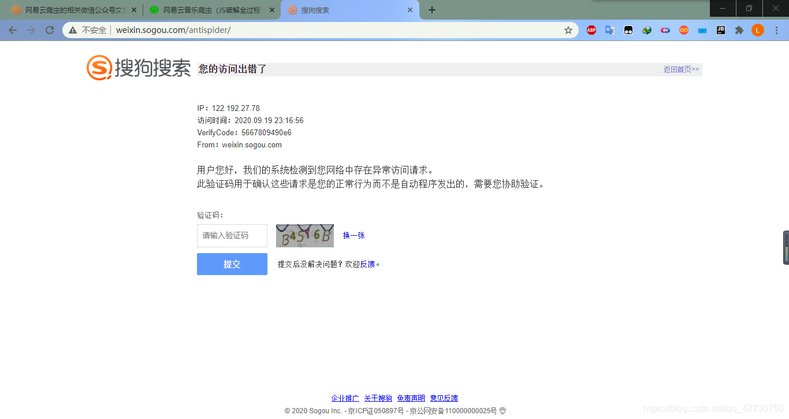Open the blue box extension icon
This screenshot has width=789, height=419.
pos(702,30)
